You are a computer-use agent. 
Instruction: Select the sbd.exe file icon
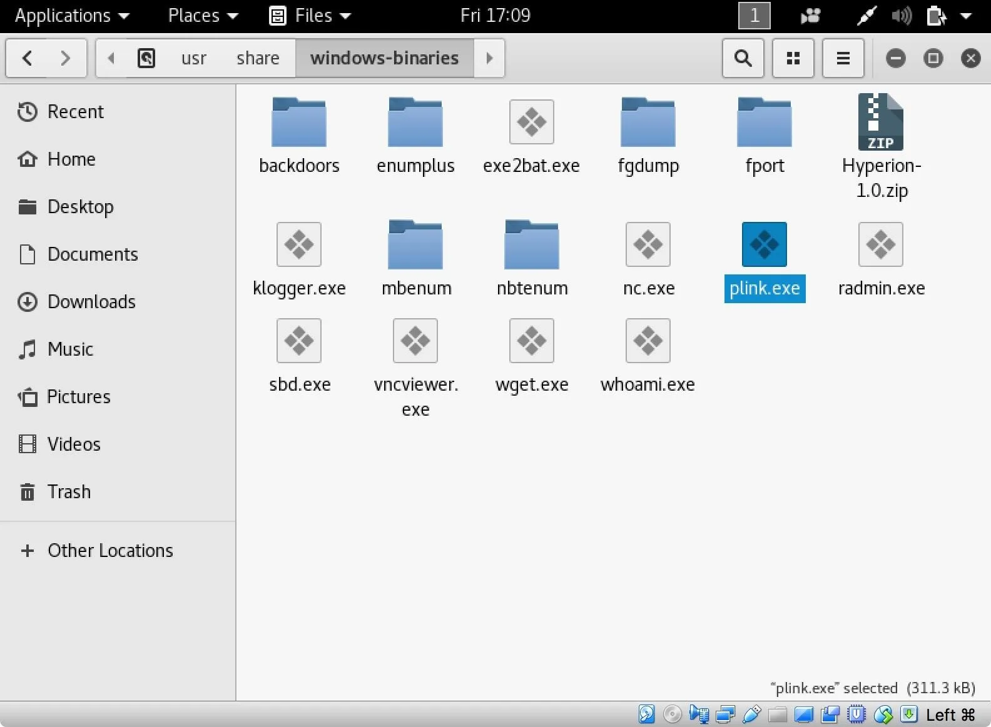299,341
